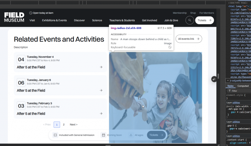Open the Exhibitions & Events menu
Image resolution: width=251 pixels, height=146 pixels.
(55, 20)
